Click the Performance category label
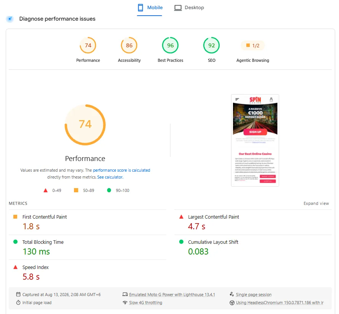Screen dimensions: 339x314 coord(88,60)
